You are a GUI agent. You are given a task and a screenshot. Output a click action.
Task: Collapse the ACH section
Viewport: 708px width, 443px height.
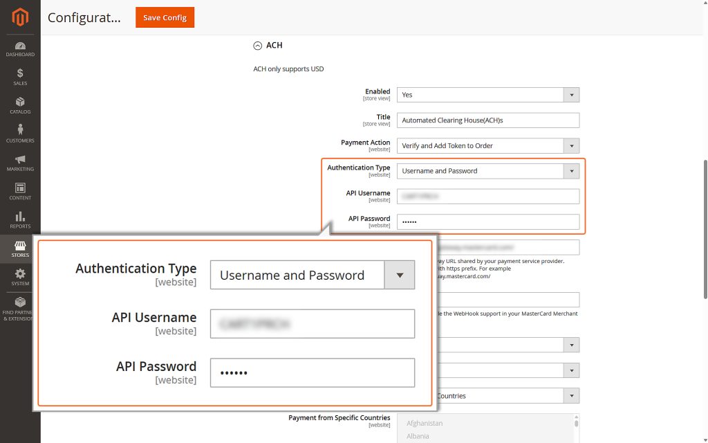coord(257,45)
